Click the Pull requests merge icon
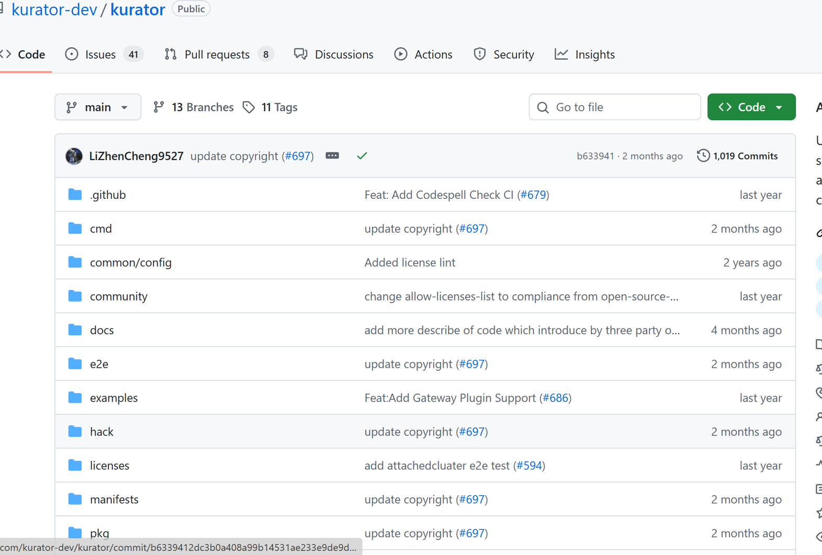Viewport: 822px width, 555px height. click(170, 54)
